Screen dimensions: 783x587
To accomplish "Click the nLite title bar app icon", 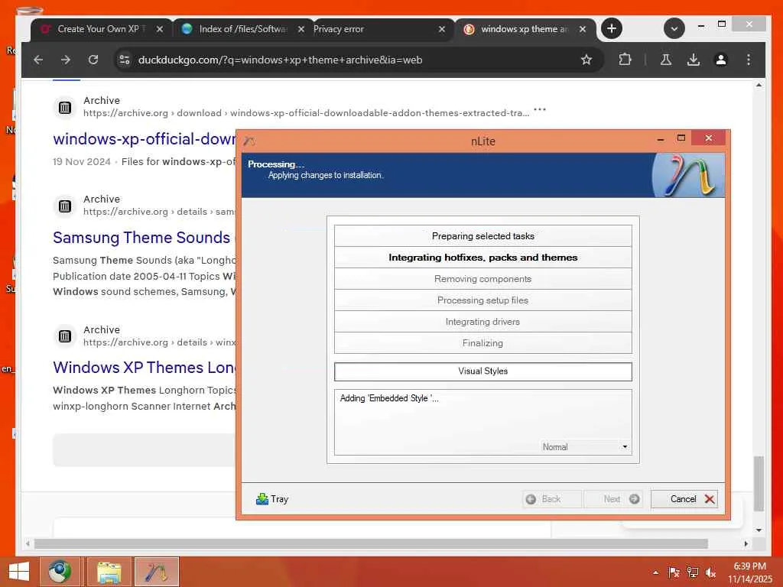I will pos(249,141).
